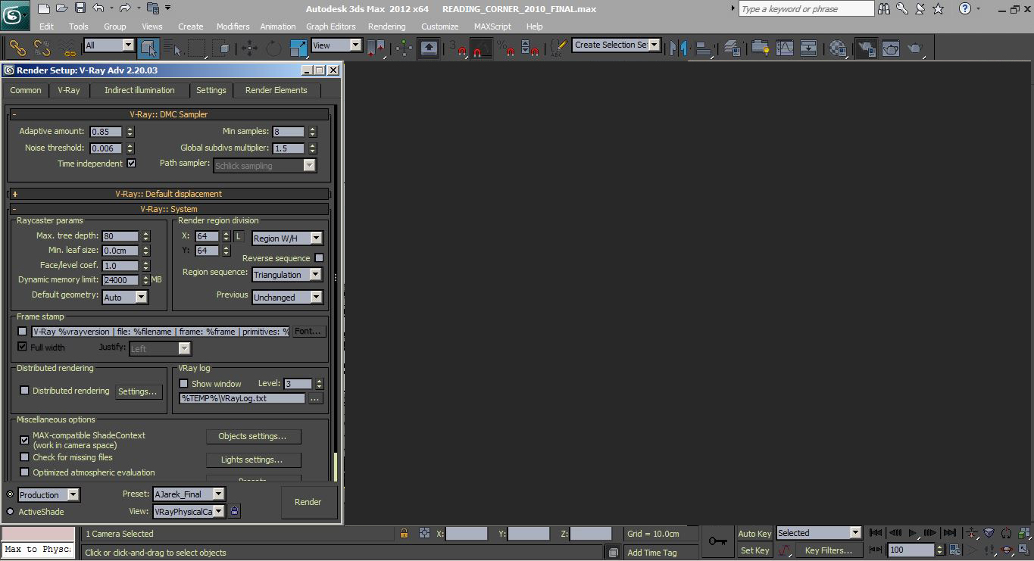1034x561 pixels.
Task: Switch to the Indirect illumination tab
Action: click(x=139, y=90)
